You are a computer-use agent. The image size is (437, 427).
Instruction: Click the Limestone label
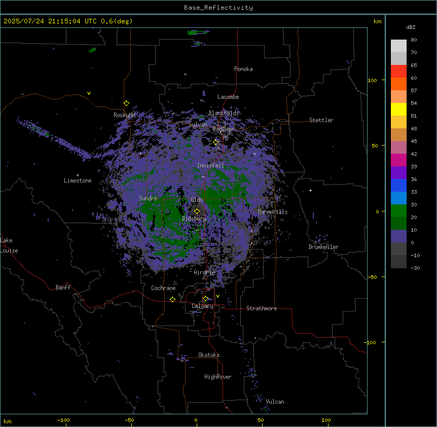78,181
